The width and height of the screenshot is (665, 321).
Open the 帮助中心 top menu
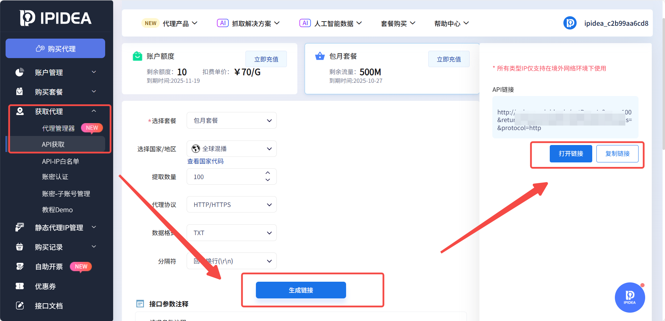[x=452, y=23]
